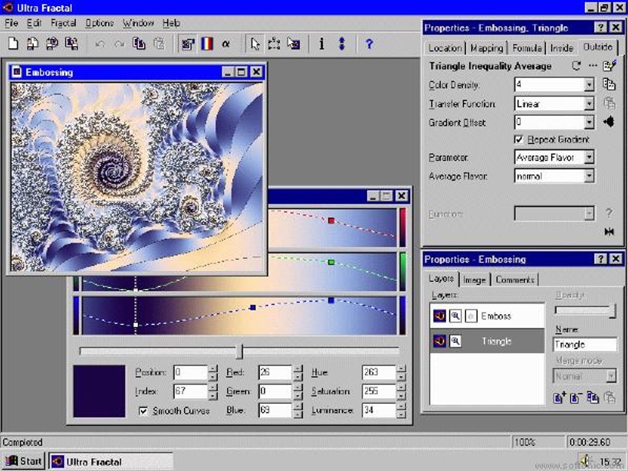Click the copy parameters icon beside Color Density

[609, 84]
